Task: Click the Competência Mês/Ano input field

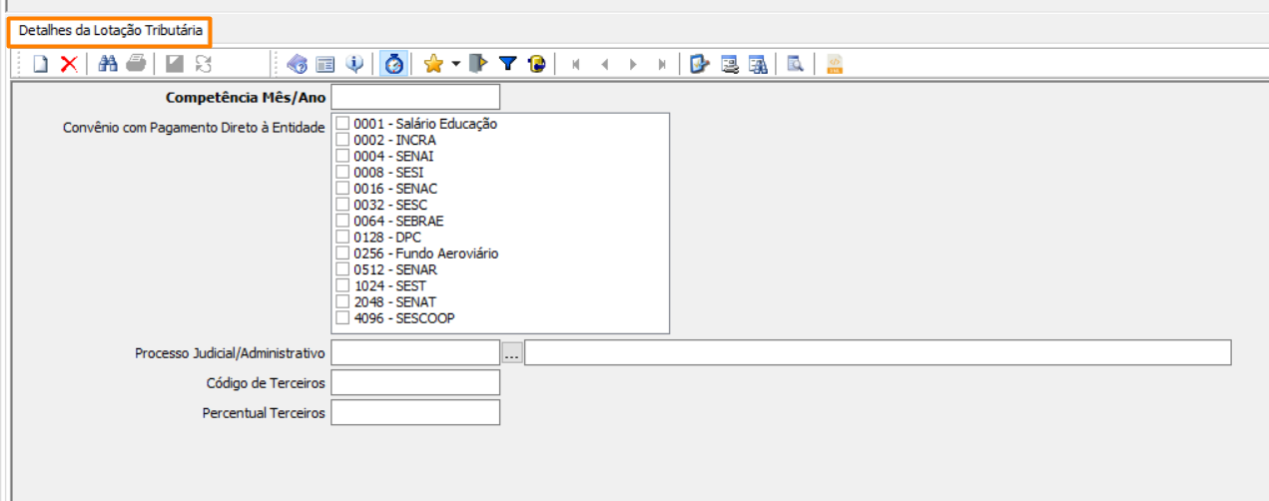Action: [x=415, y=97]
